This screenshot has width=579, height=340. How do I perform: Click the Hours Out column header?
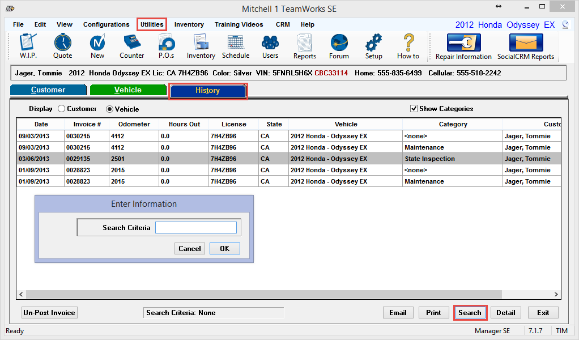(x=184, y=124)
